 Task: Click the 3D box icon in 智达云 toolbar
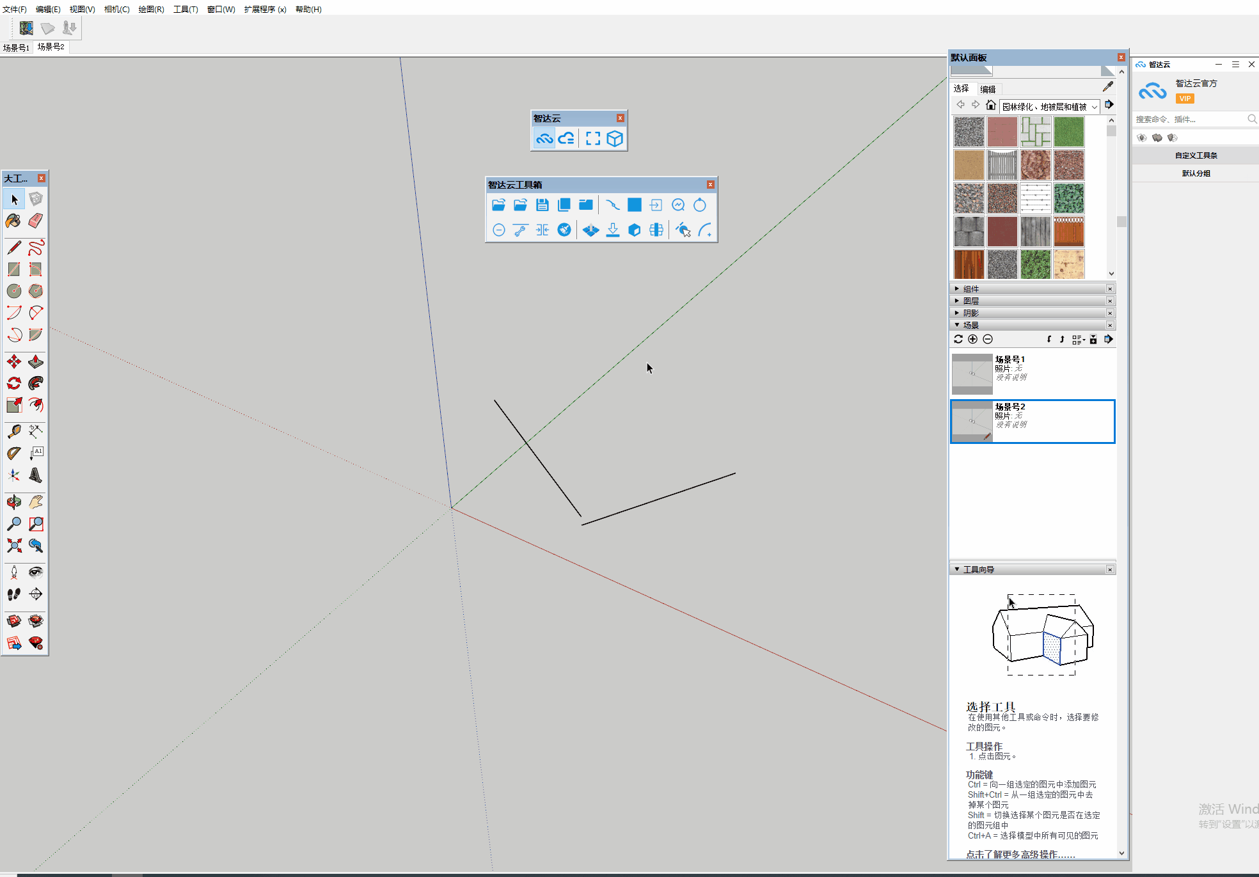pyautogui.click(x=615, y=139)
